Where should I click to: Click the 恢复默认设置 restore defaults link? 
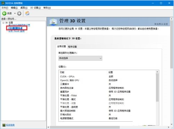tap(161, 24)
